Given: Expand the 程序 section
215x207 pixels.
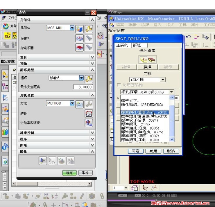Looking at the screenshot, I should pos(92,139).
